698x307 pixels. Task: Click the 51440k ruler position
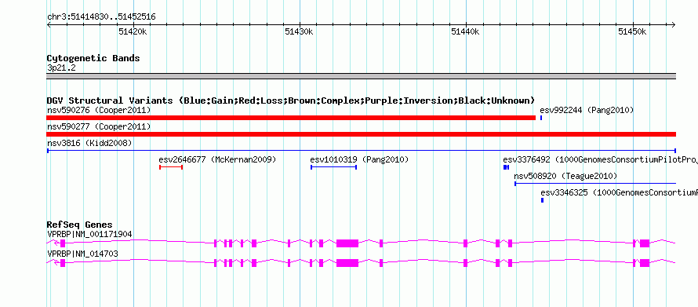click(466, 31)
